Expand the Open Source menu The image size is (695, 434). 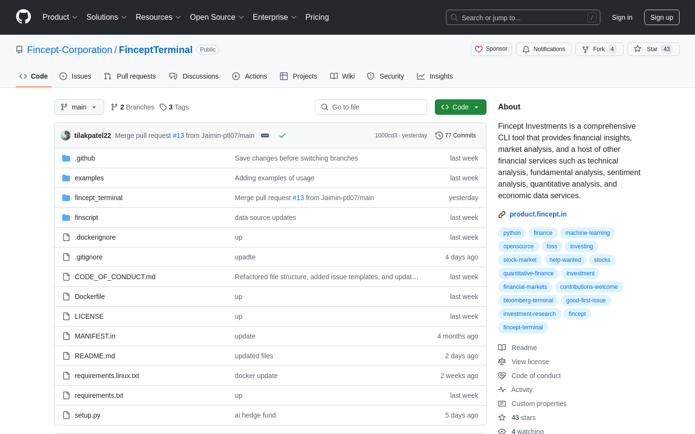pyautogui.click(x=217, y=17)
